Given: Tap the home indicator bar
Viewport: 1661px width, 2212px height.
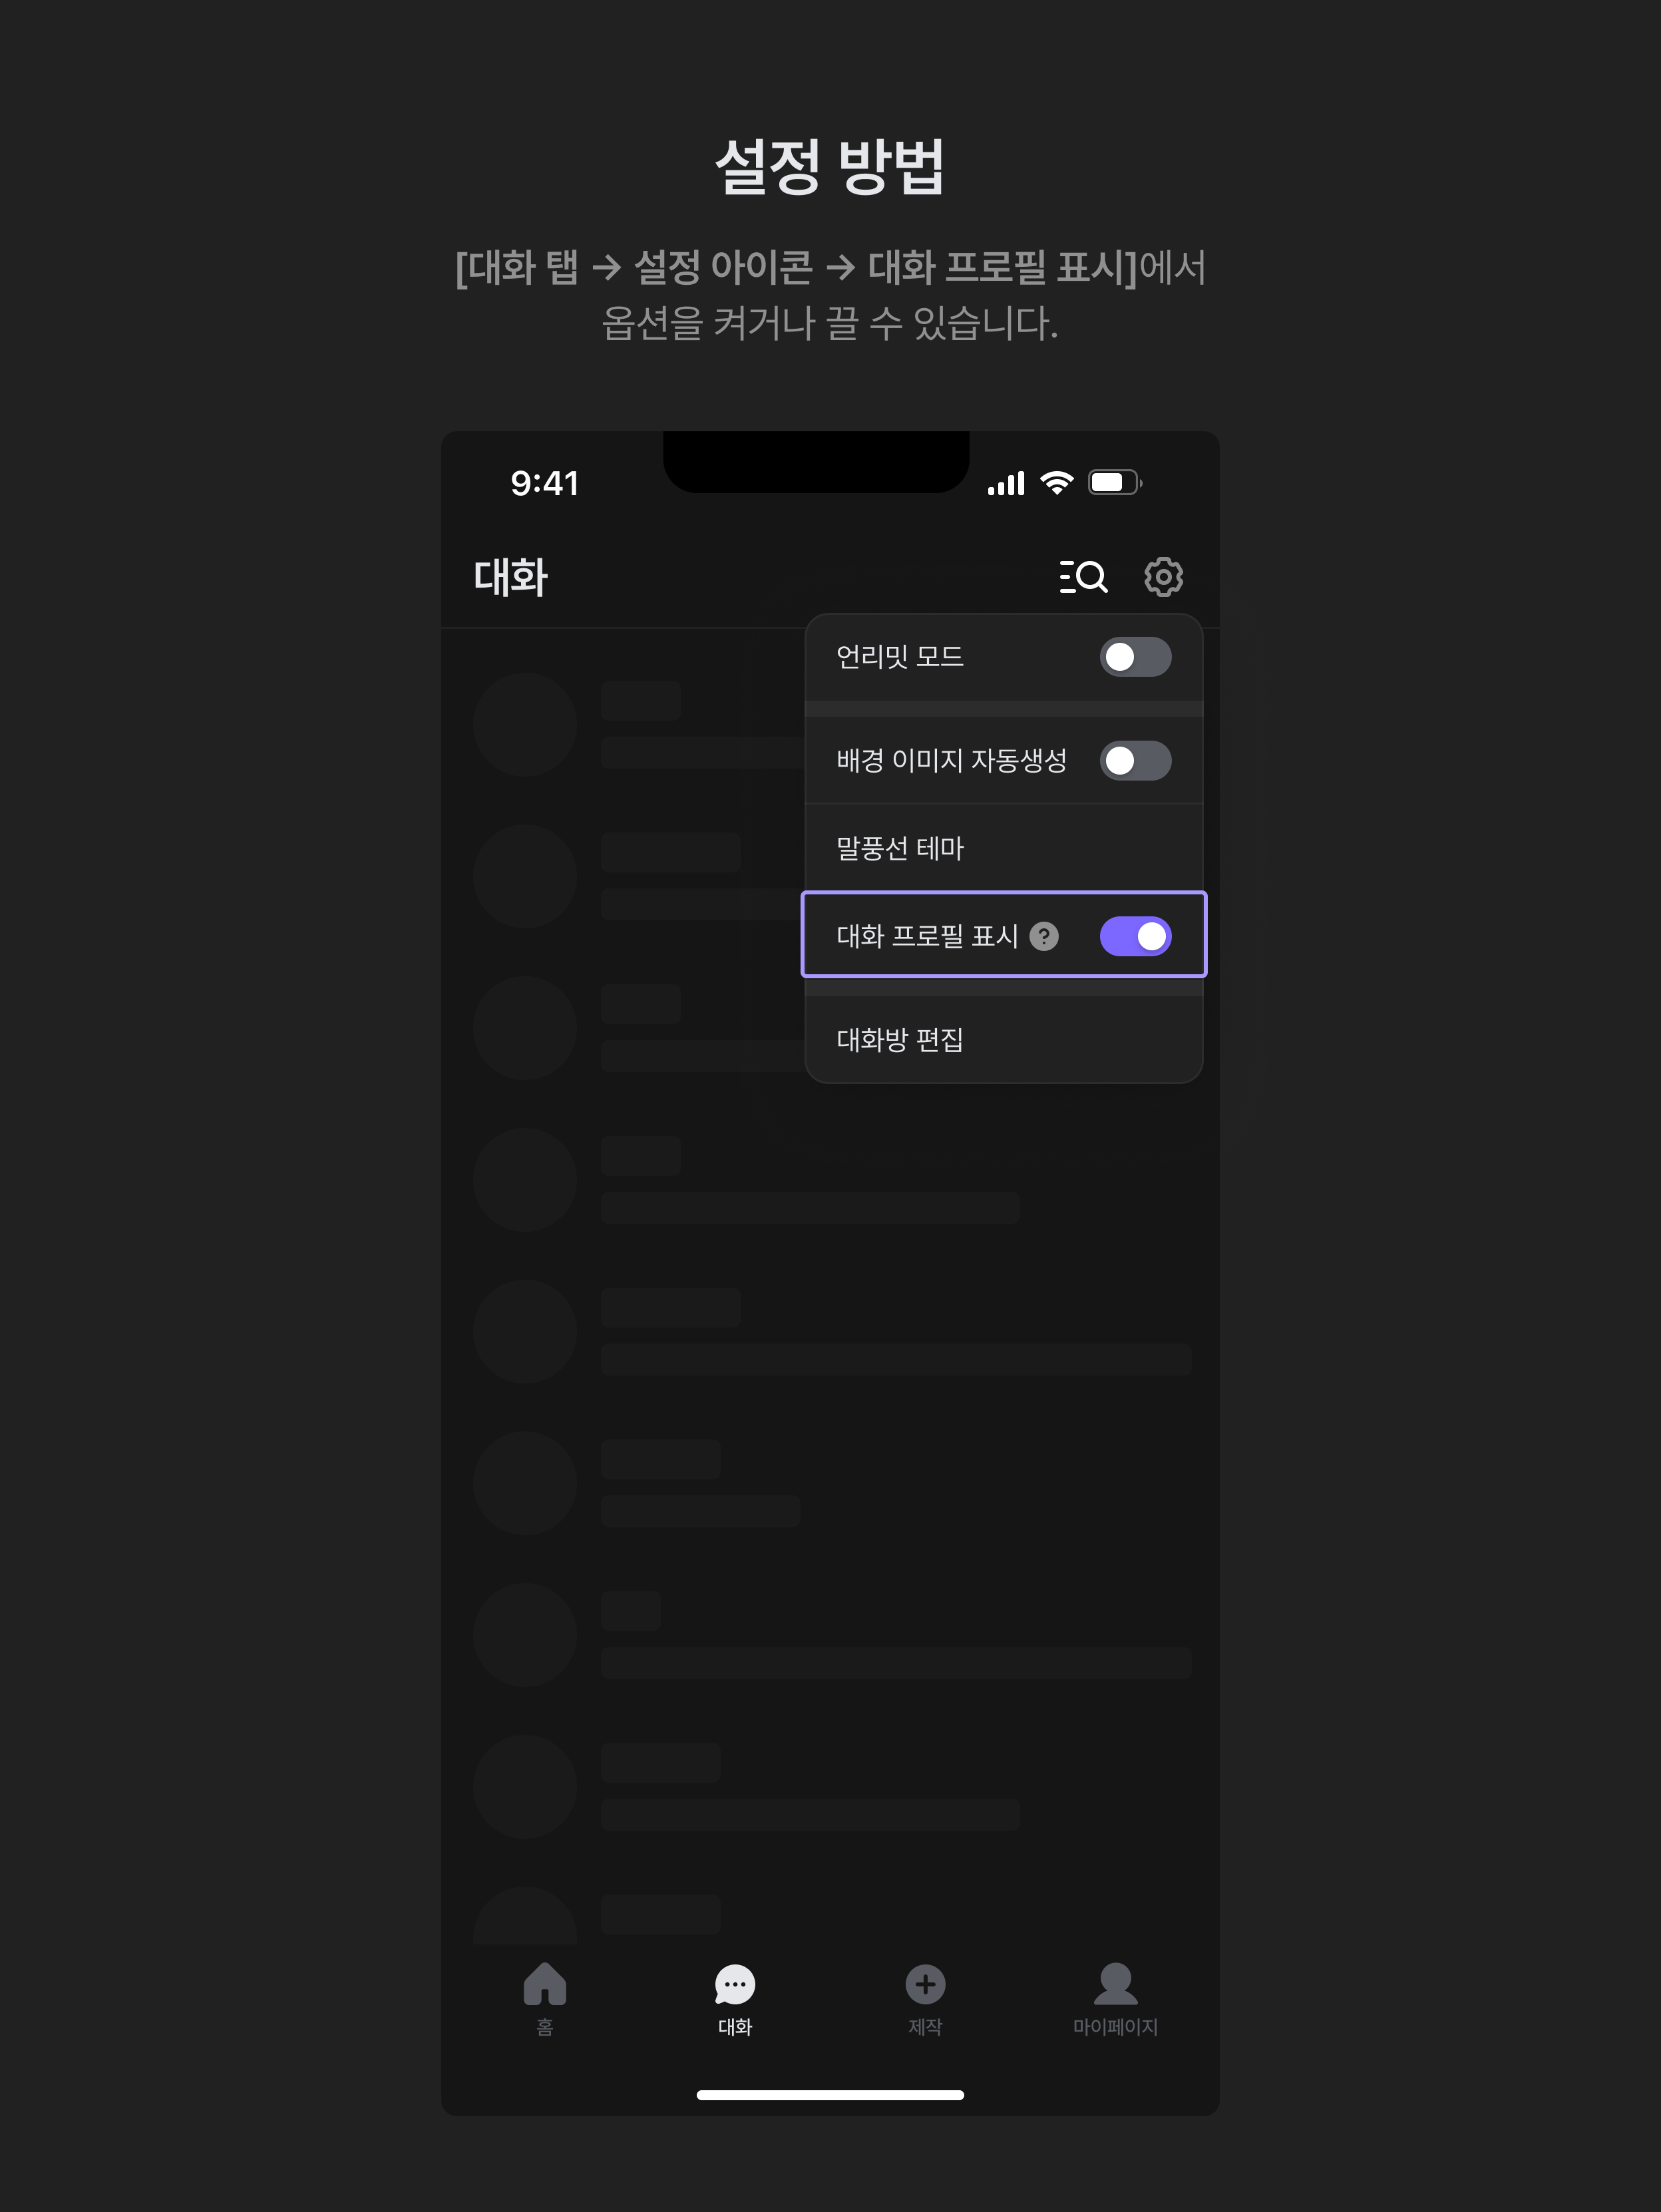Looking at the screenshot, I should point(830,2095).
